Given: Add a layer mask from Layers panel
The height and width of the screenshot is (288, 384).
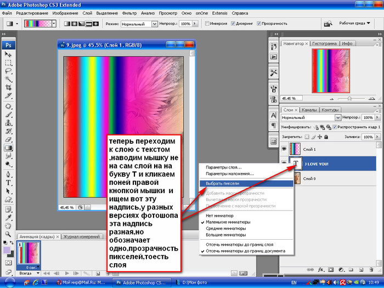Looking at the screenshot, I should (331, 270).
